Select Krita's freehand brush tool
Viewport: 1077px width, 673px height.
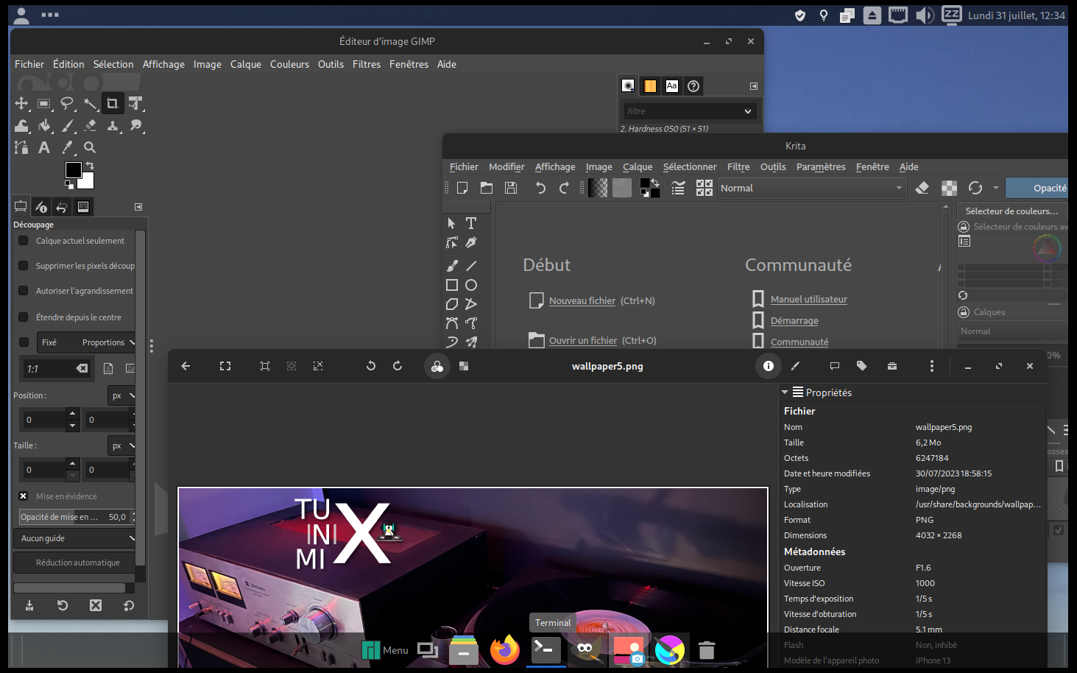452,266
